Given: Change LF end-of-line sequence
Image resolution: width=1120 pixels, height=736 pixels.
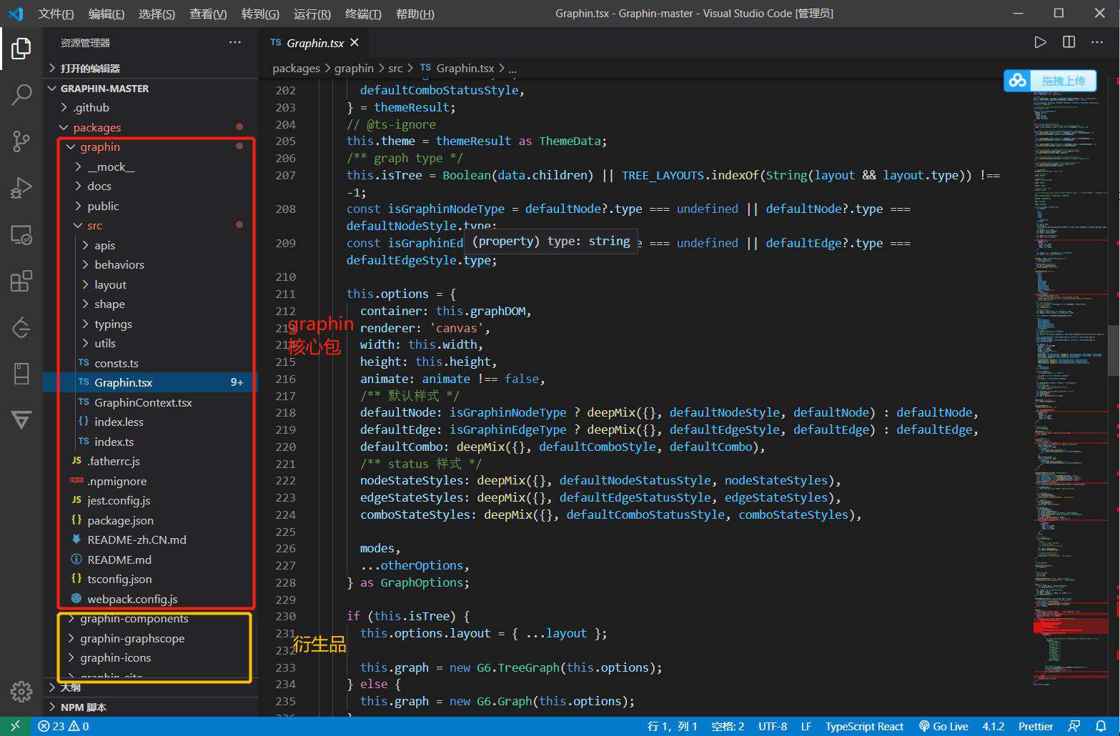Looking at the screenshot, I should [806, 726].
